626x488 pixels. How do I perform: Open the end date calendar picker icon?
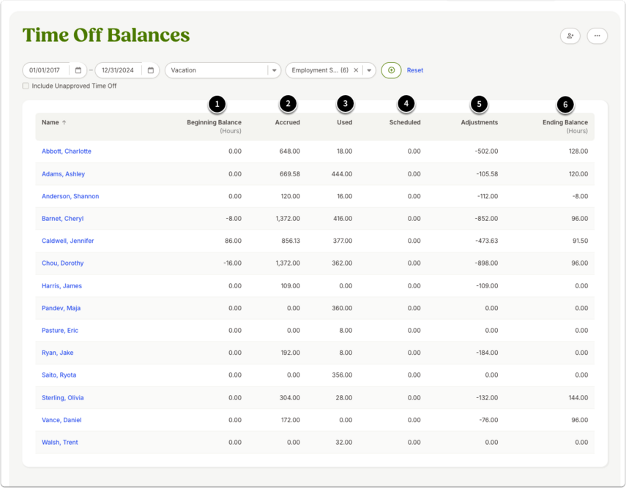tap(151, 70)
